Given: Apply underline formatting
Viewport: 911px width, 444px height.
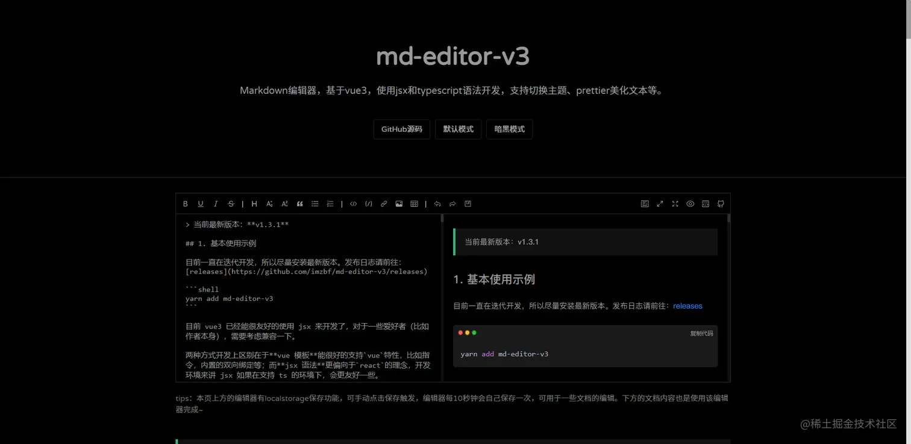Looking at the screenshot, I should (201, 204).
